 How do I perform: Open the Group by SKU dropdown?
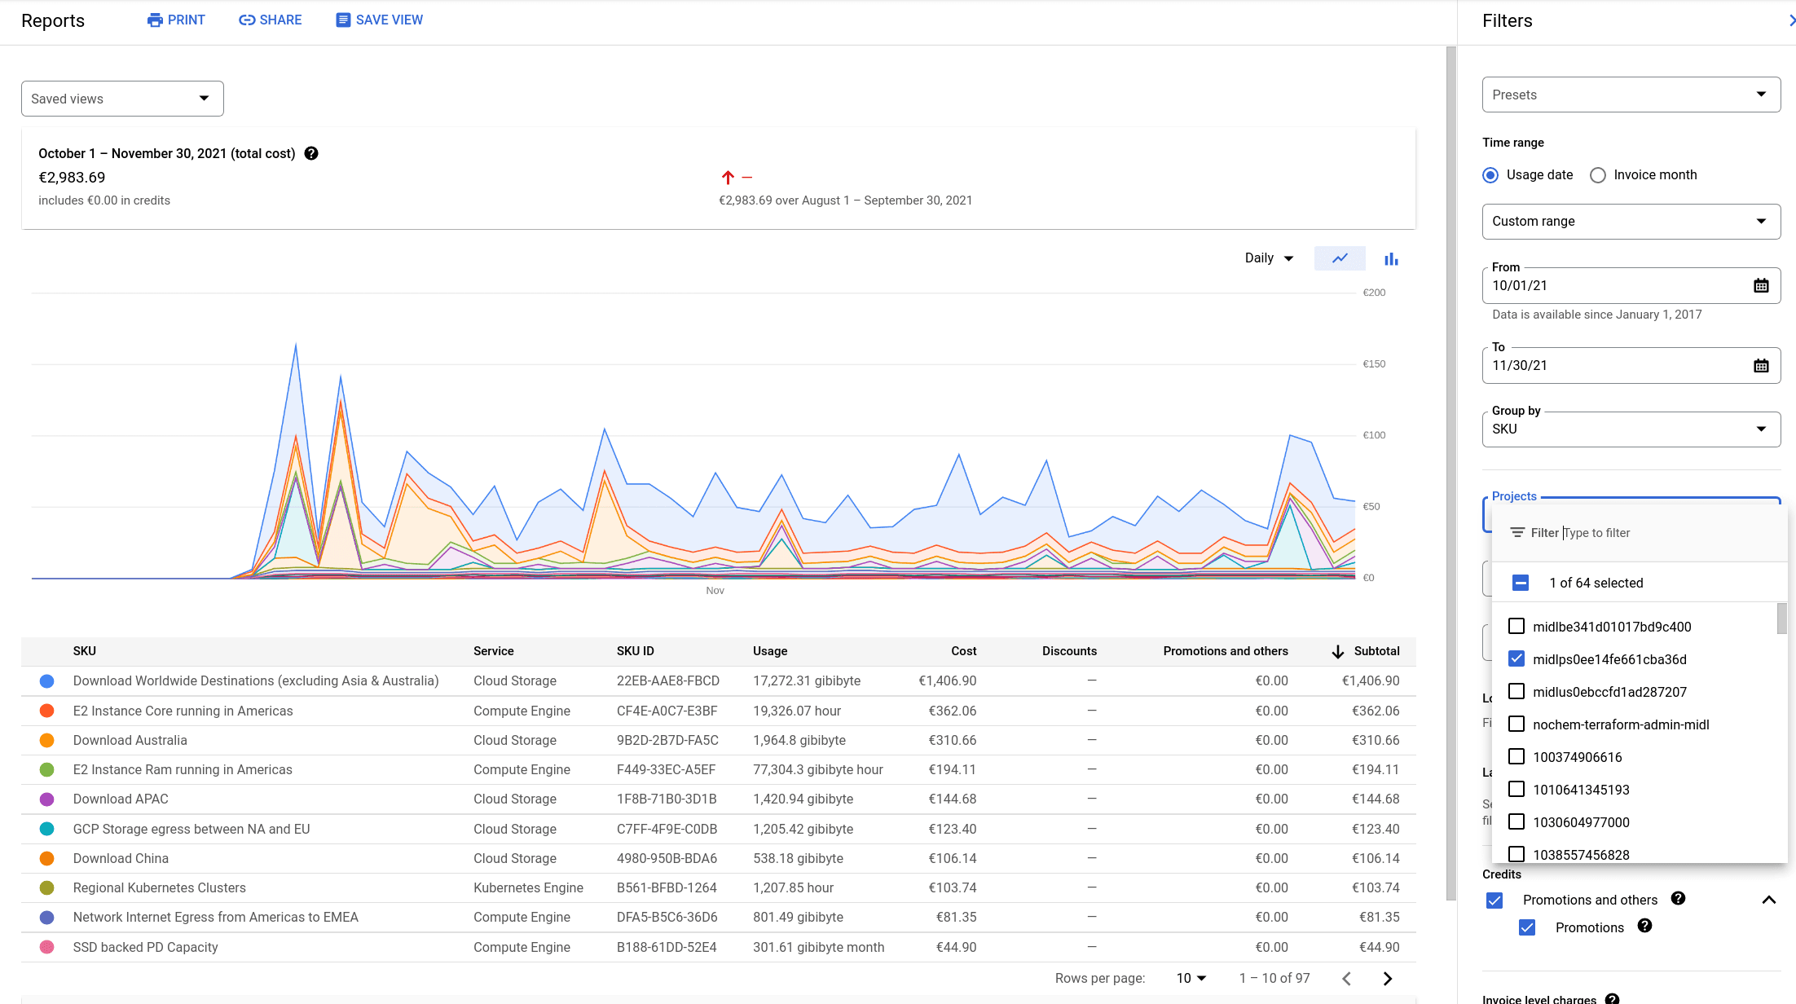[x=1631, y=429]
